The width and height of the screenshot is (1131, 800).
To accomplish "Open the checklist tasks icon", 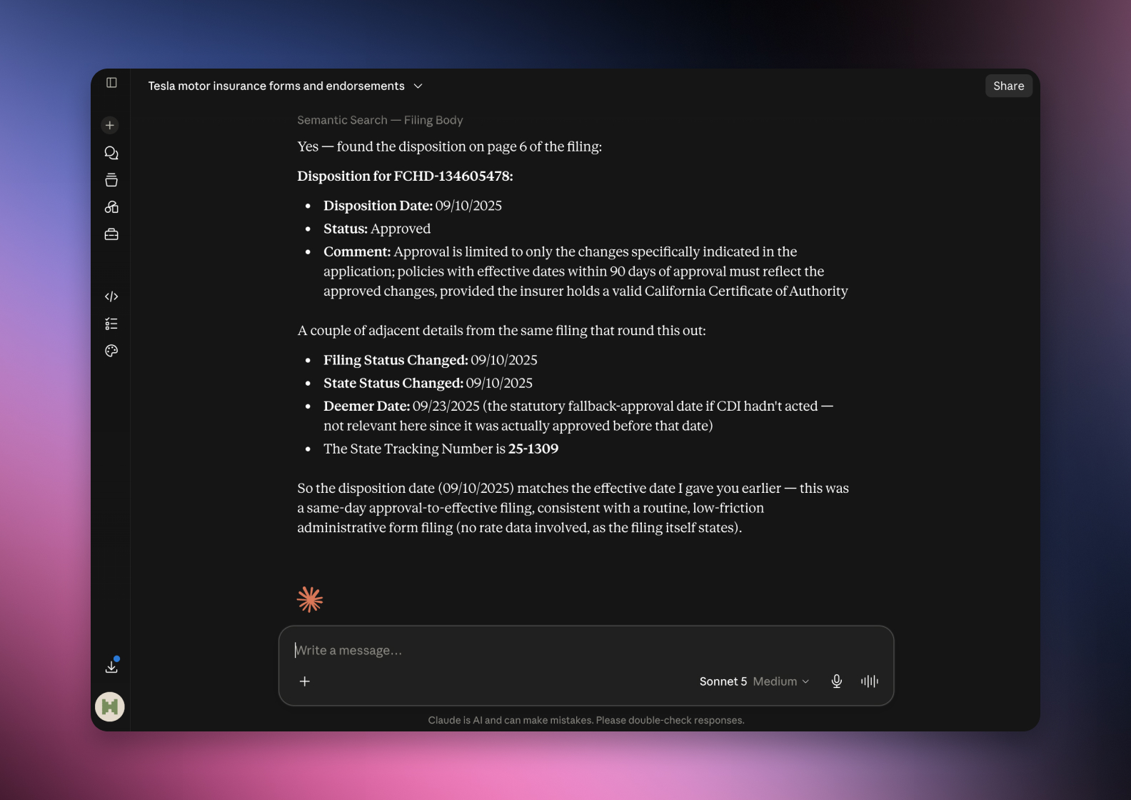I will 111,324.
